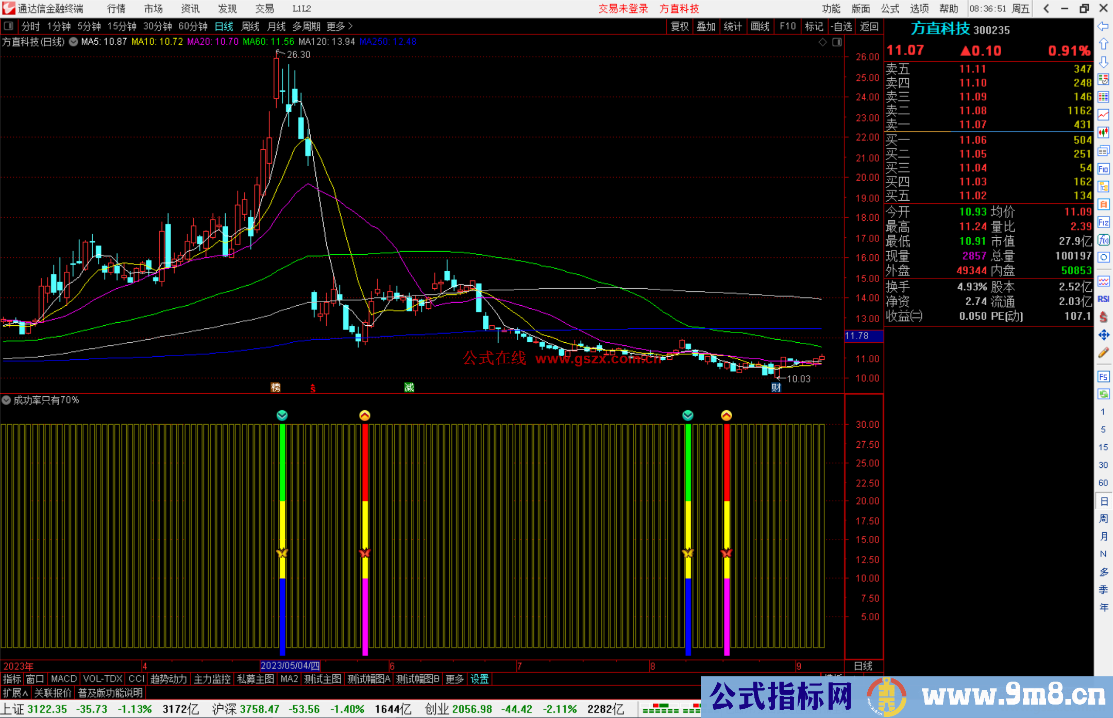The height and width of the screenshot is (718, 1113).
Task: Switch to 15分钟 period tab
Action: click(122, 26)
